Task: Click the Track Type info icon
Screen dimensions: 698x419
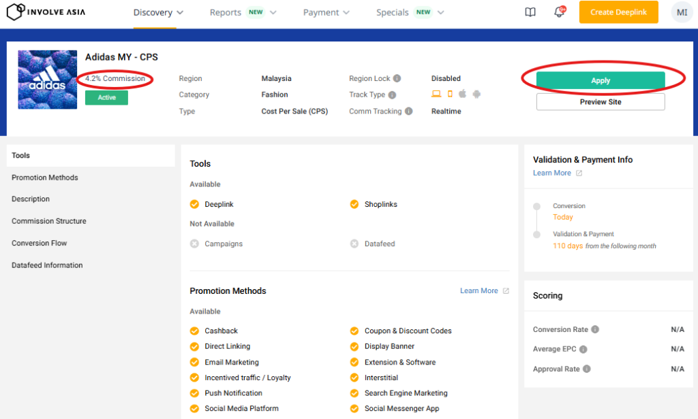Action: point(392,95)
